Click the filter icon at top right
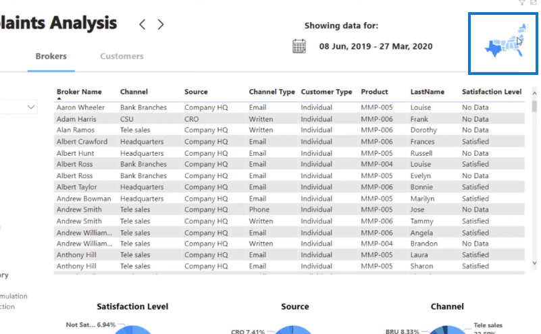Image resolution: width=541 pixels, height=334 pixels. pyautogui.click(x=522, y=3)
